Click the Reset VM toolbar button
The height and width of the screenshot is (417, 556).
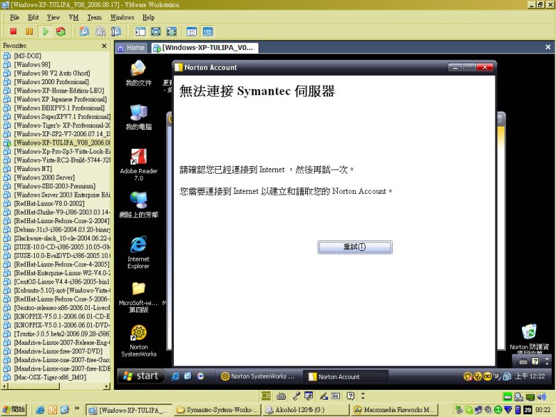(61, 31)
